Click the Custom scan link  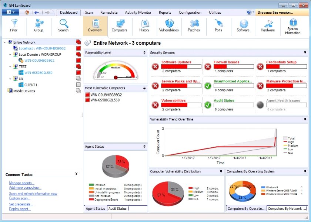20,198
